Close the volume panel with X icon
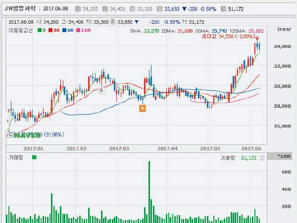Image resolution: width=297 pixels, height=223 pixels. tap(262, 158)
